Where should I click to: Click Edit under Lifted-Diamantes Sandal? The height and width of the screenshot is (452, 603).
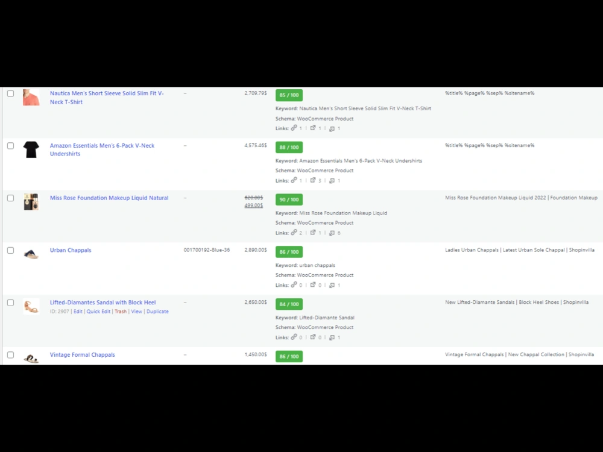[x=78, y=312]
